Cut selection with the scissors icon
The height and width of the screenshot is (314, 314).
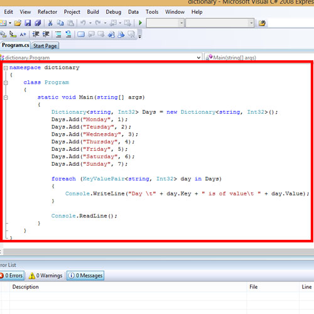(x=50, y=23)
